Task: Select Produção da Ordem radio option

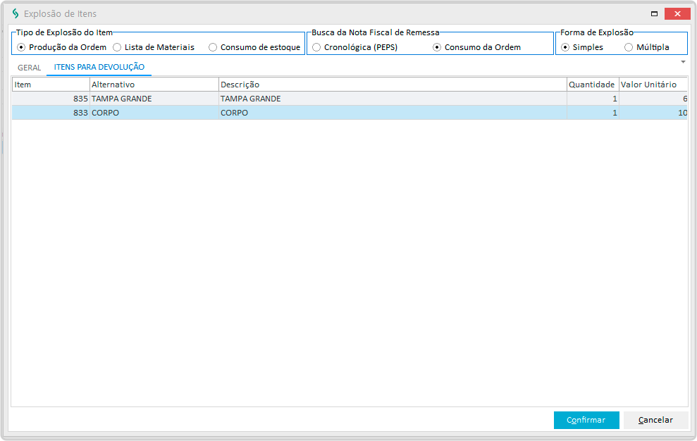Action: [x=21, y=47]
